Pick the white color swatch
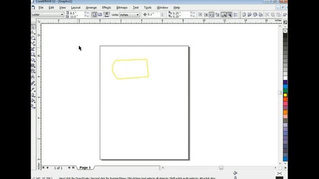This screenshot has width=319, height=179. coord(285,78)
